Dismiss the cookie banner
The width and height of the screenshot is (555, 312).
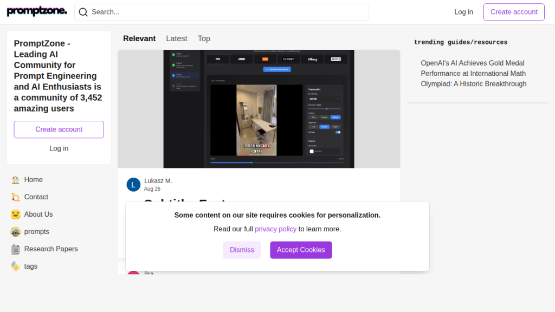[242, 250]
